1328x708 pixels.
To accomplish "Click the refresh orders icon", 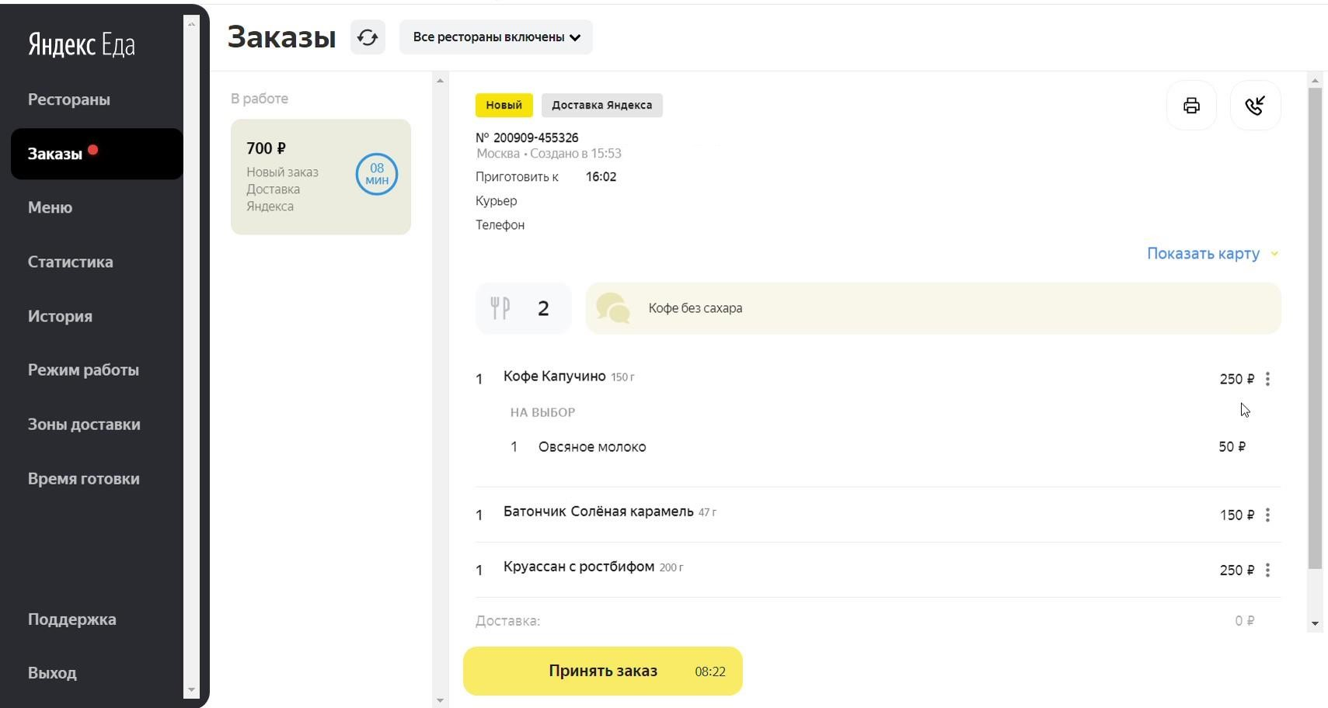I will click(x=368, y=37).
